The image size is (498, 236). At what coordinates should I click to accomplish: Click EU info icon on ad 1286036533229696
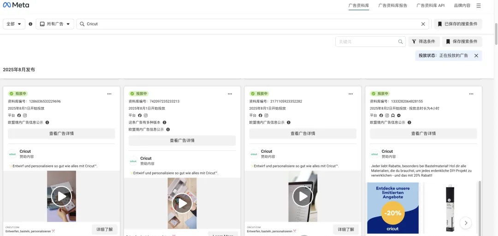pos(47,122)
